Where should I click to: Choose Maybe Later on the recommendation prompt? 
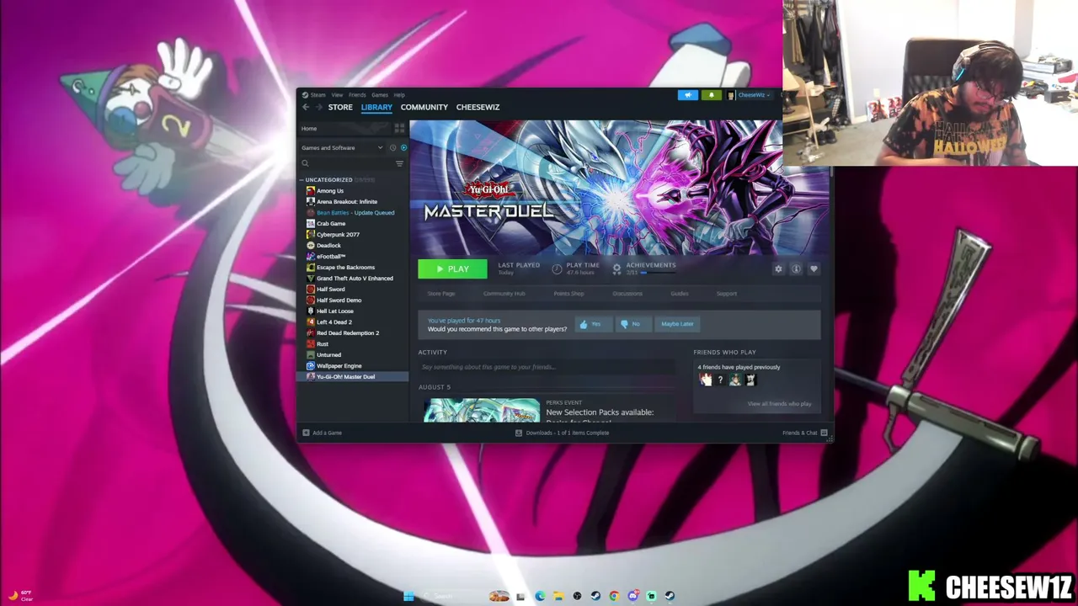click(677, 324)
